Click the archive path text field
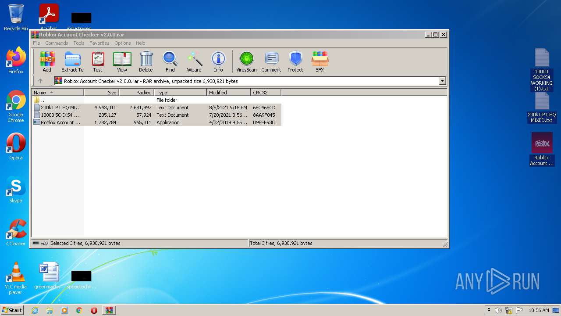561x316 pixels. coord(247,81)
